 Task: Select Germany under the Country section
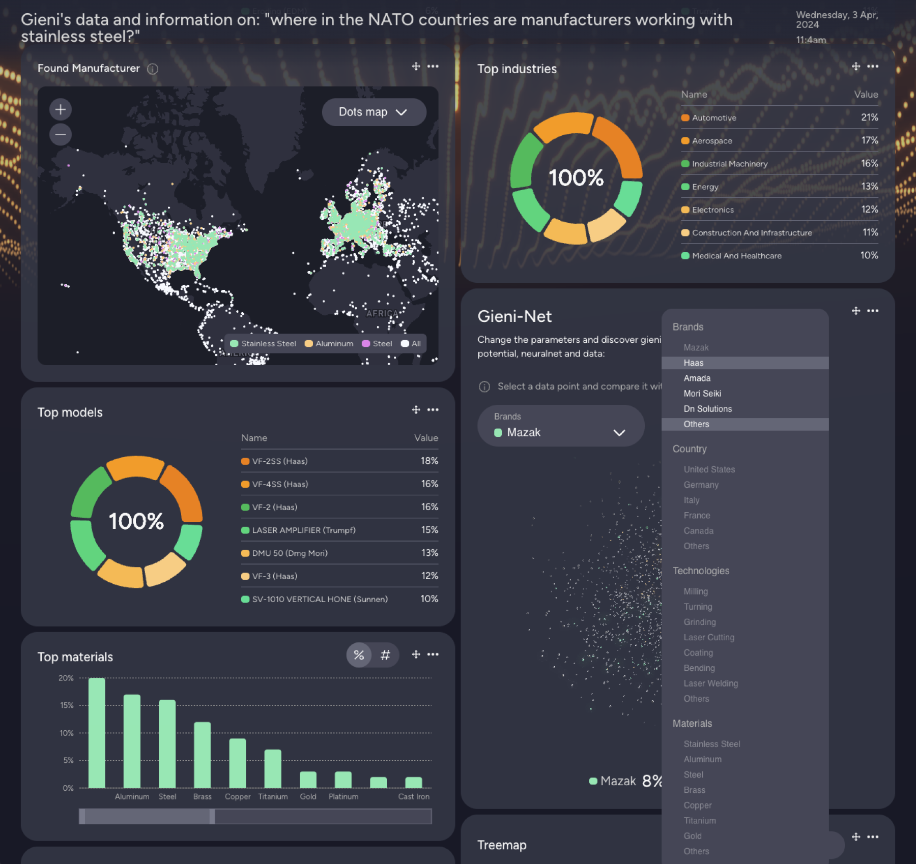tap(701, 485)
